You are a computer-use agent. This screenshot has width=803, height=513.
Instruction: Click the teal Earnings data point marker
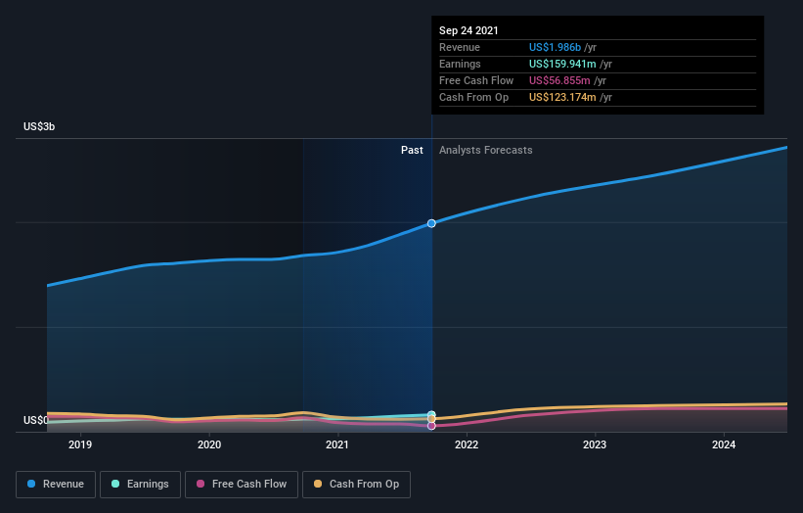click(431, 414)
